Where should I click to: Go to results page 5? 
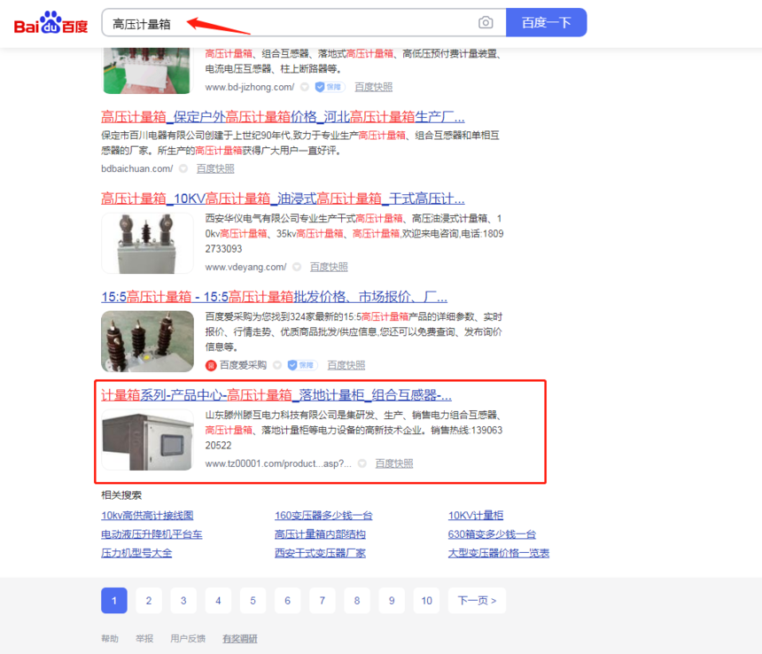[x=253, y=601]
